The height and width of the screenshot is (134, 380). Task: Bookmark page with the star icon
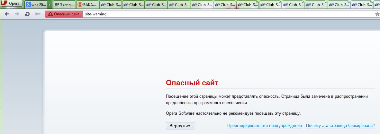(377, 14)
